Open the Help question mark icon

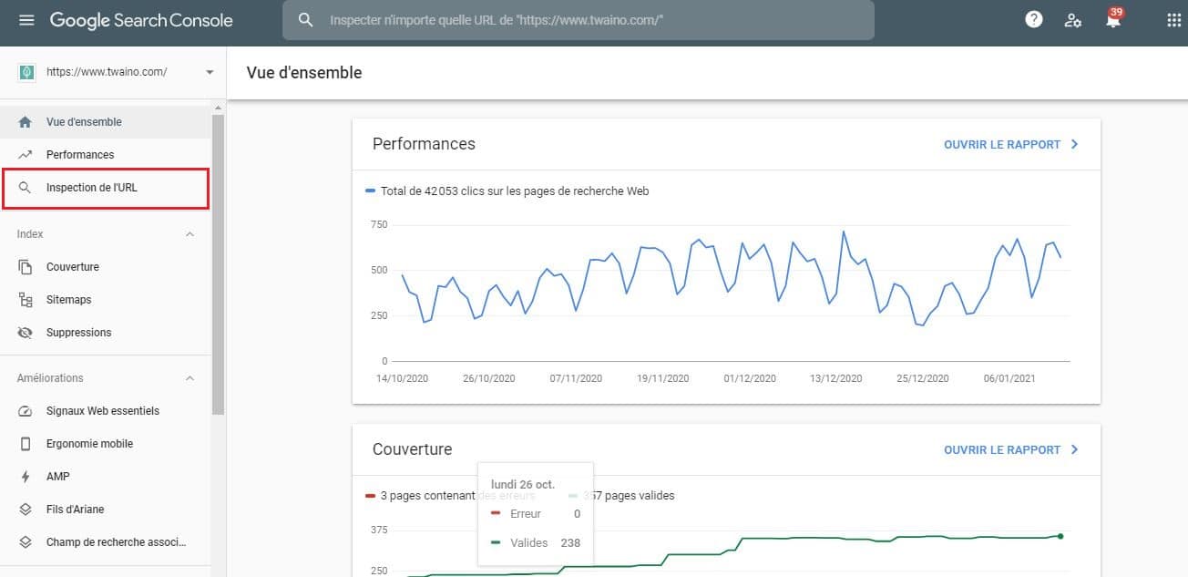1033,20
